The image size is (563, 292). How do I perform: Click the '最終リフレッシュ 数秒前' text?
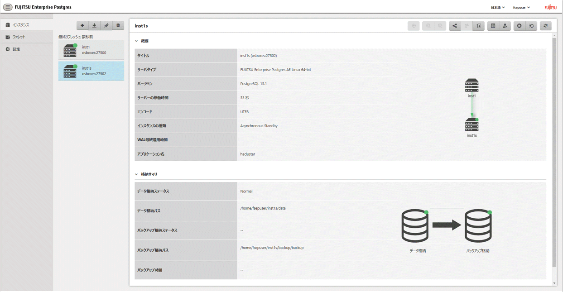(x=76, y=37)
